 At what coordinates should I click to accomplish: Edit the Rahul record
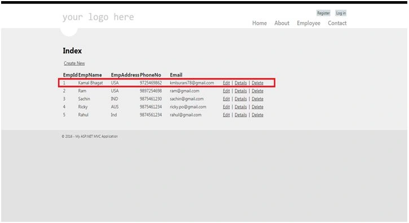point(226,115)
